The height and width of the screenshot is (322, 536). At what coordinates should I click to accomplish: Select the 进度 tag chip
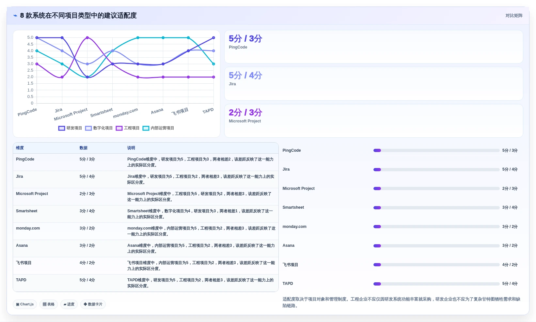(69, 304)
